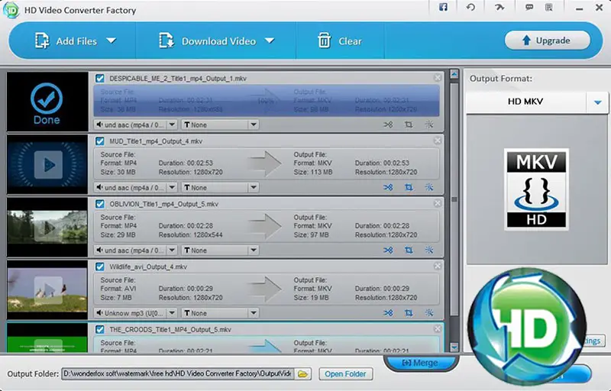Click the crop icon for OBLIVION_Title1 row
The height and width of the screenshot is (391, 611).
point(409,250)
